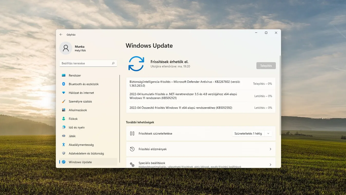Click the Személyre szabás brush icon
The height and width of the screenshot is (195, 346).
tap(63, 101)
